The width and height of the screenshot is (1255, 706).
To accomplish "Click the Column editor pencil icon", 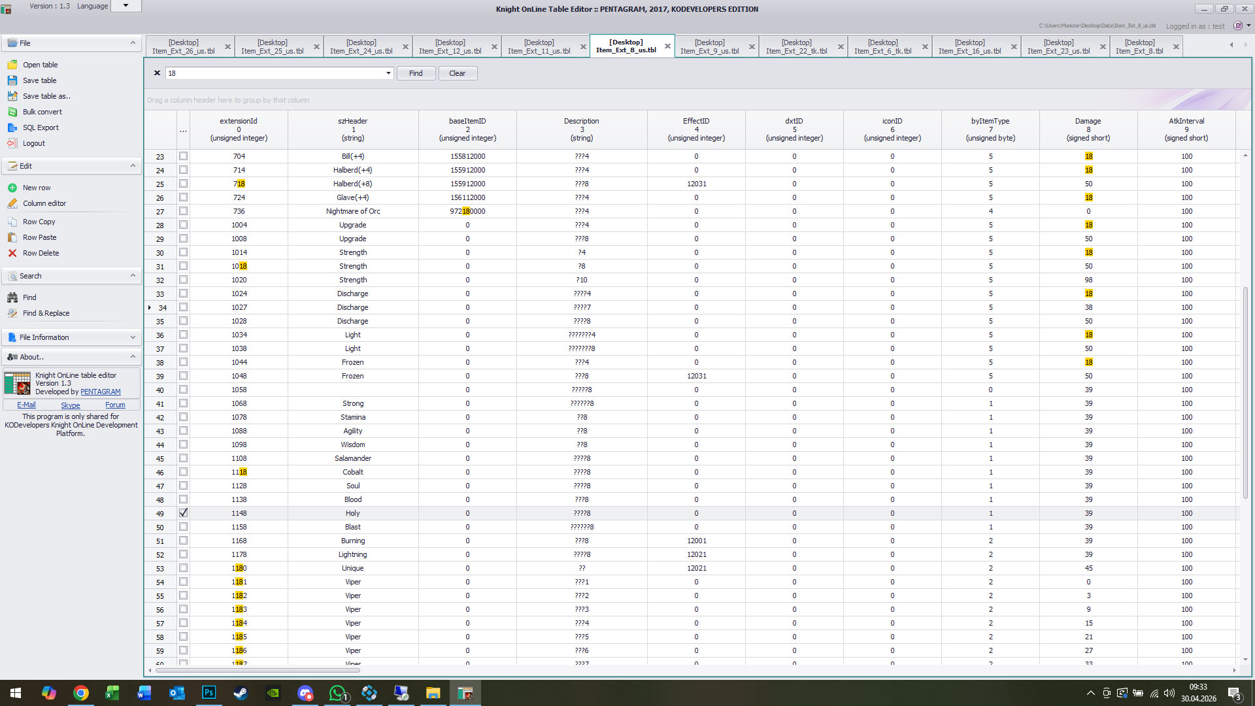I will point(12,203).
